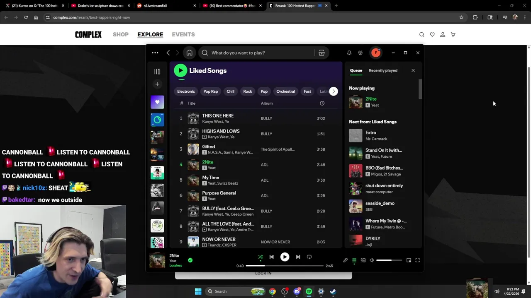Viewport: 531px width, 298px height.
Task: Open Liked Songs heart tile in sidebar
Action: [157, 102]
